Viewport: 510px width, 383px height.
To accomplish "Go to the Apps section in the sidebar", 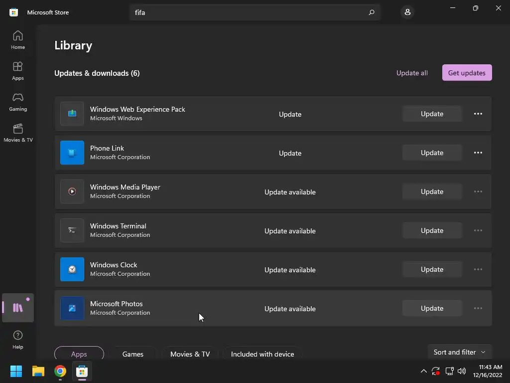I will [x=18, y=71].
